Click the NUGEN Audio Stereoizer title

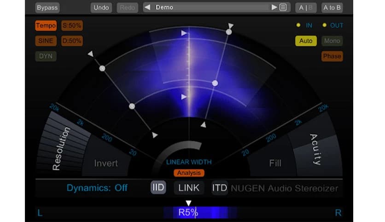click(284, 188)
